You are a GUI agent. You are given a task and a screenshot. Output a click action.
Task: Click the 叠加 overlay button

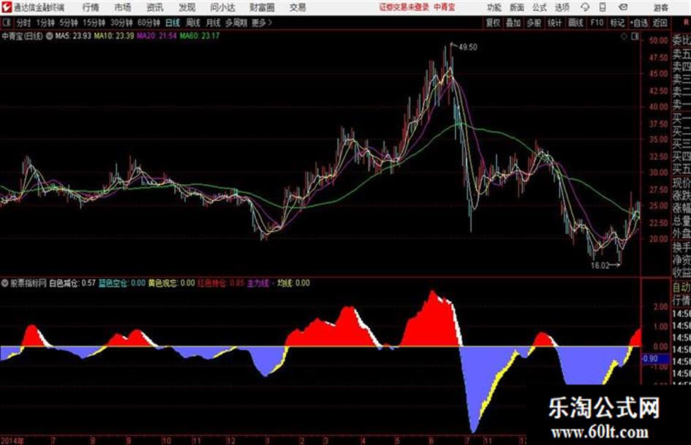tap(513, 23)
